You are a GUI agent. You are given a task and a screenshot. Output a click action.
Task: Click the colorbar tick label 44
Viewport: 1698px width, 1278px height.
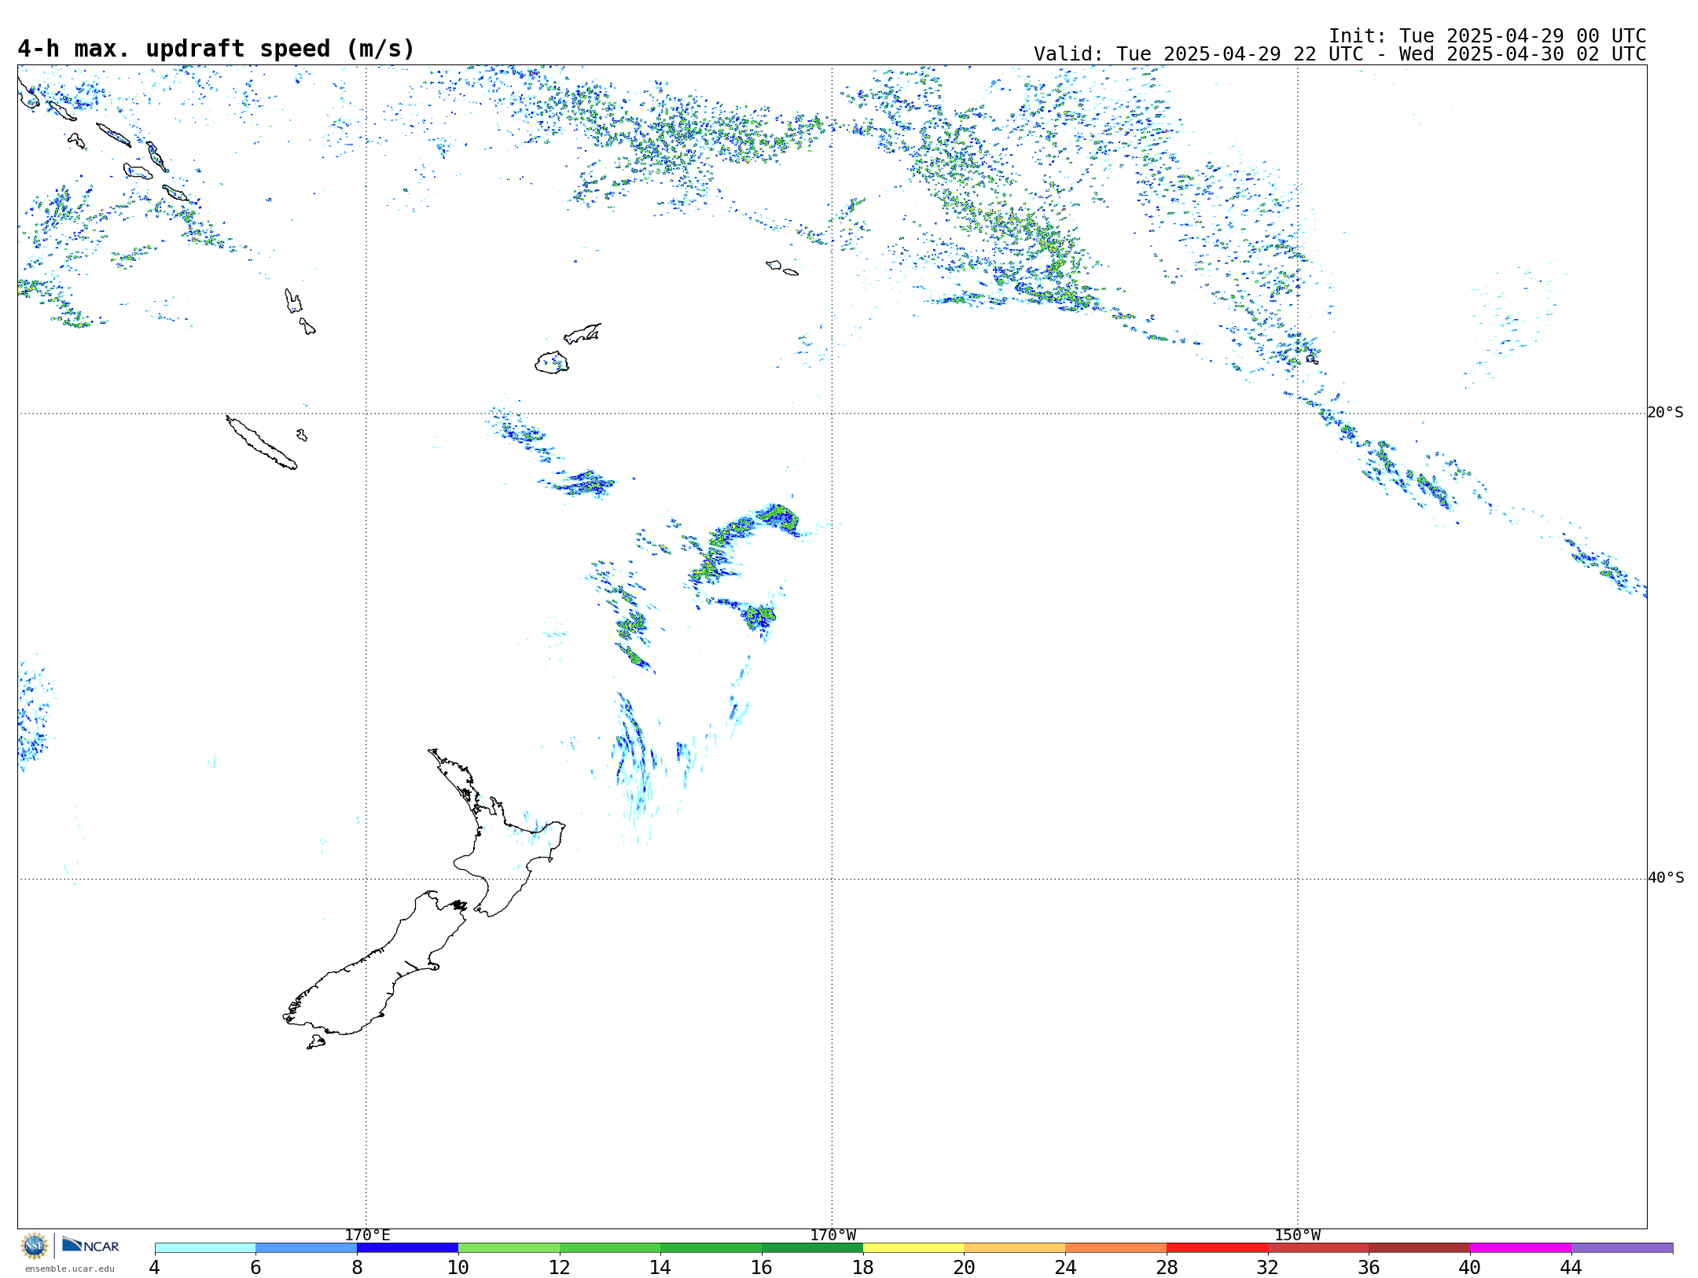click(1571, 1268)
